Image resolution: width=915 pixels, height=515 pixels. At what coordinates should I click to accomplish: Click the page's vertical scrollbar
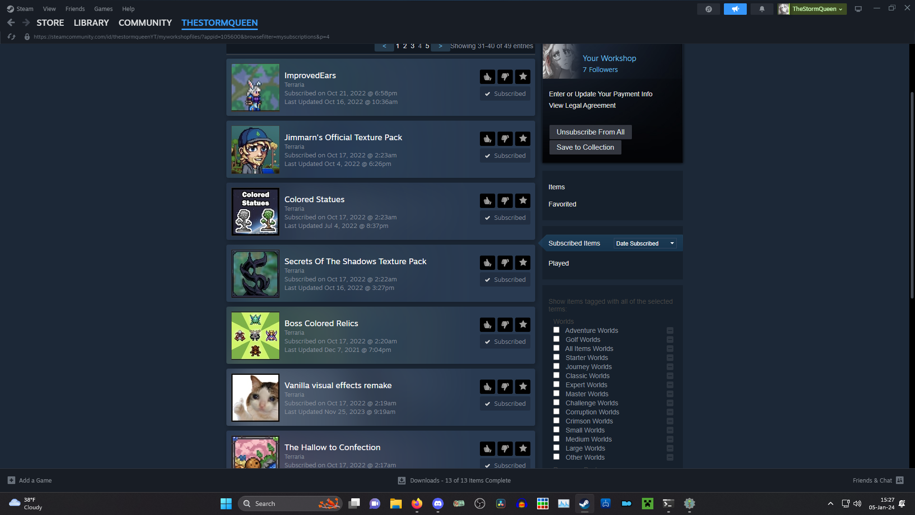click(x=912, y=196)
